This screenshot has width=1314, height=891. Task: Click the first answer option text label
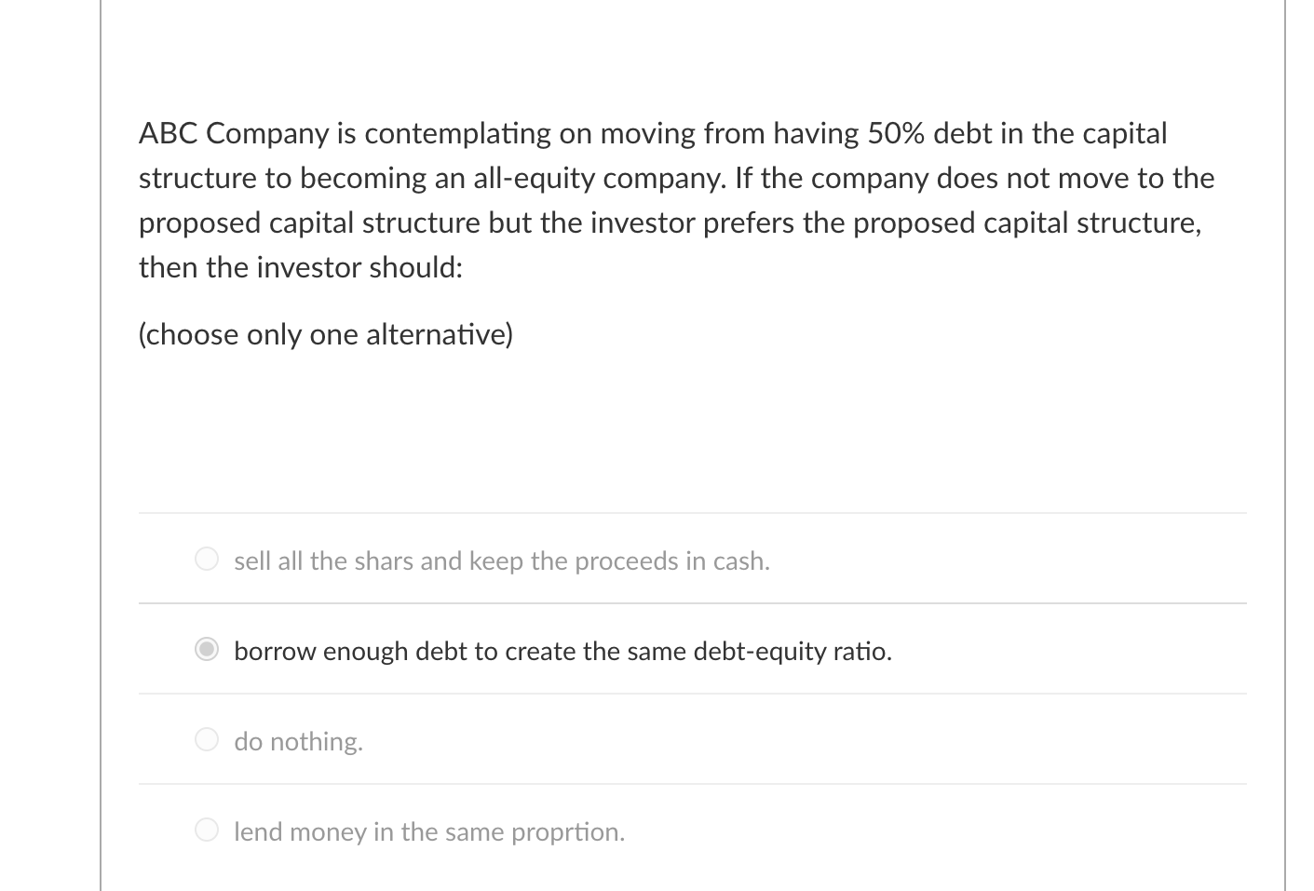click(x=502, y=560)
